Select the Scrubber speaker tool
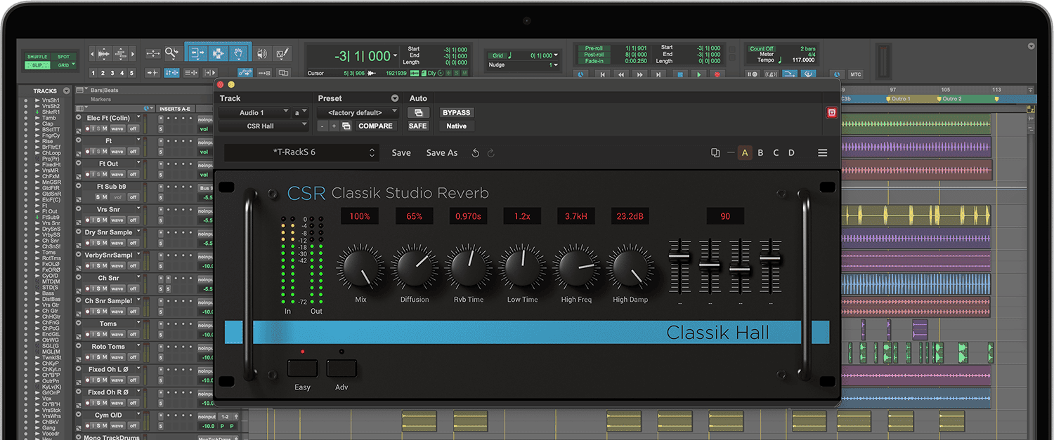Screen dimensions: 1054x440 [x=262, y=53]
